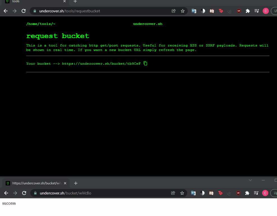Image resolution: width=277 pixels, height=216 pixels.
Task: Click the 'request bucket' heading
Action: coord(58,36)
